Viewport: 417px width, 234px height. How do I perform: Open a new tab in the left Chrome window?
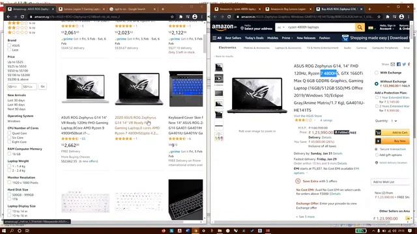click(x=163, y=9)
